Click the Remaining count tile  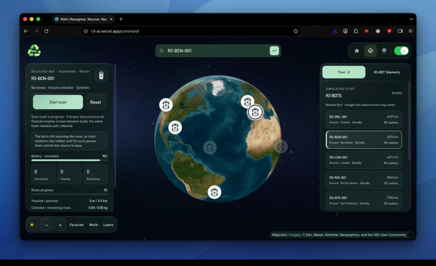coord(95,174)
